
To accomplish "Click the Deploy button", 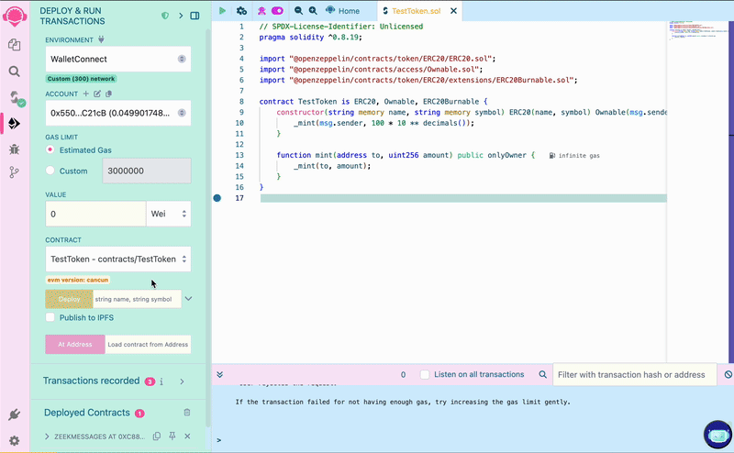I will point(69,299).
